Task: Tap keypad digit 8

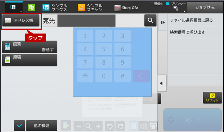Action: pos(104,62)
